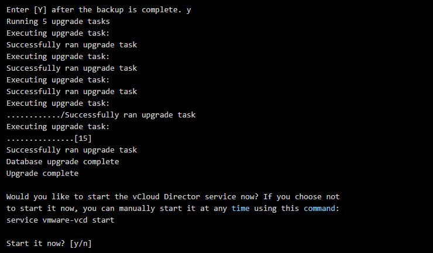This screenshot has width=433, height=253.
Task: Click the blue "command" word
Action: click(x=321, y=208)
